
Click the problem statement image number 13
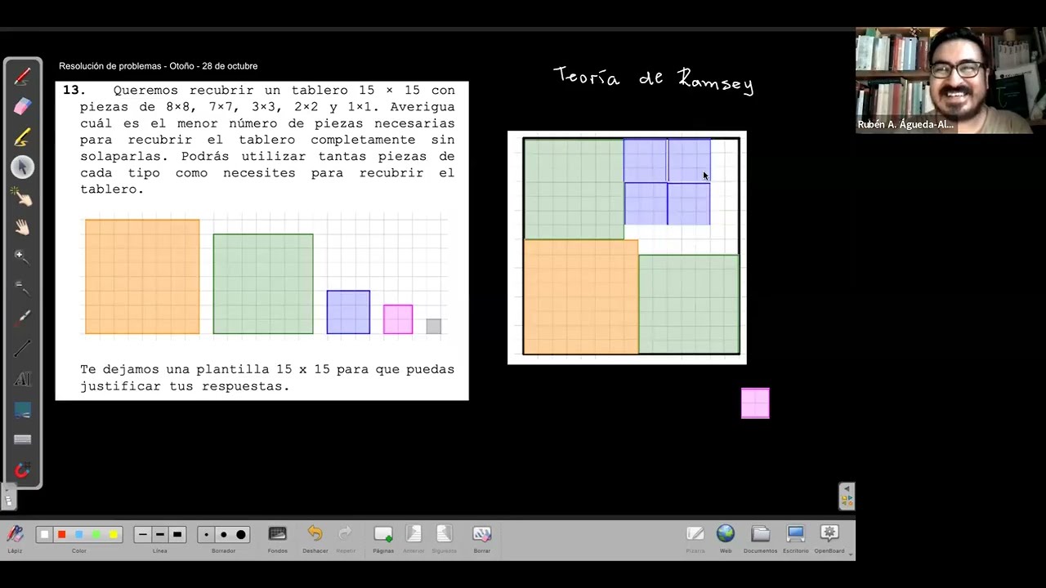pos(261,241)
